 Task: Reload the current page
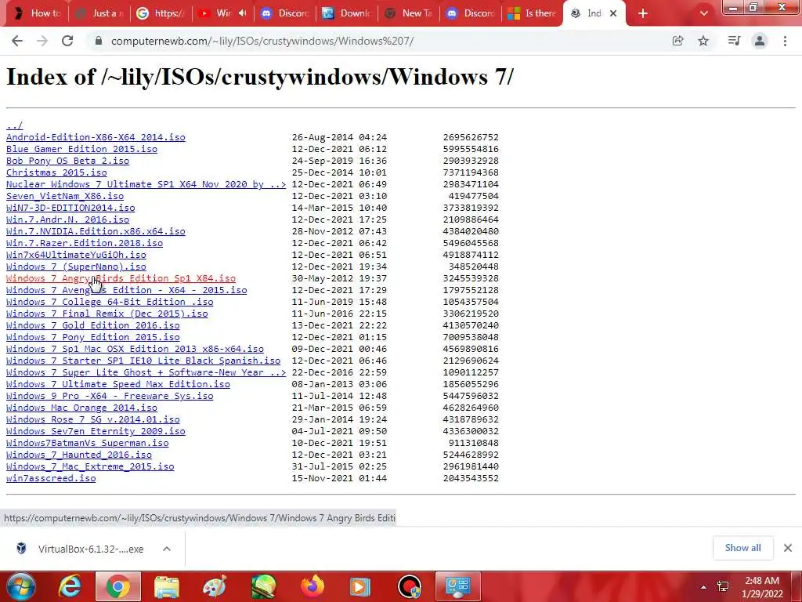67,41
